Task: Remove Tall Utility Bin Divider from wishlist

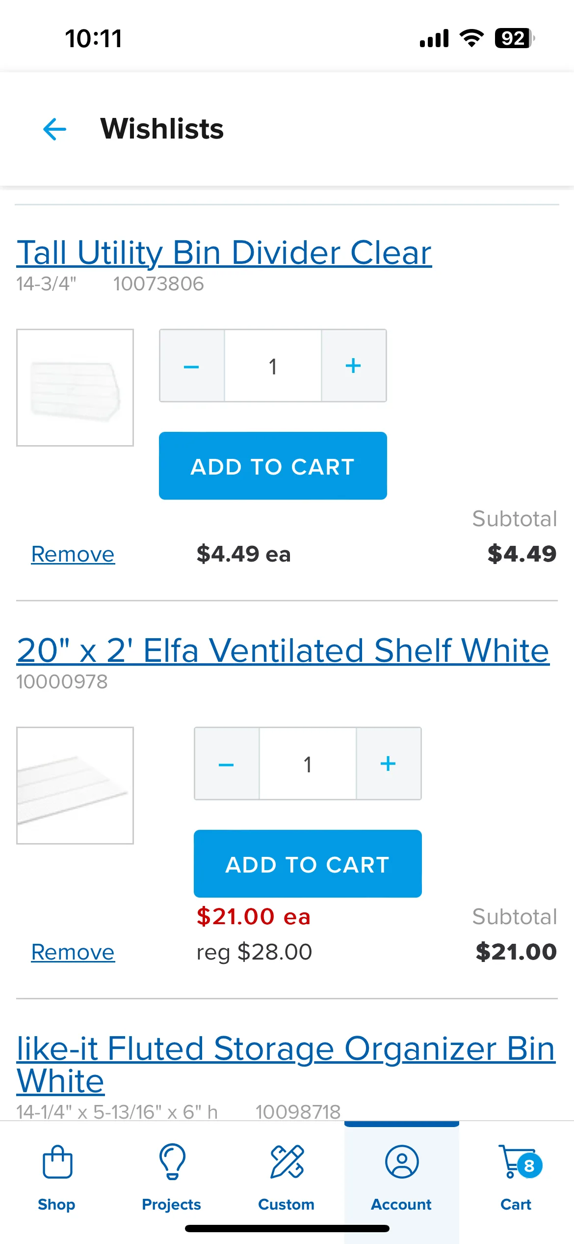Action: click(73, 554)
